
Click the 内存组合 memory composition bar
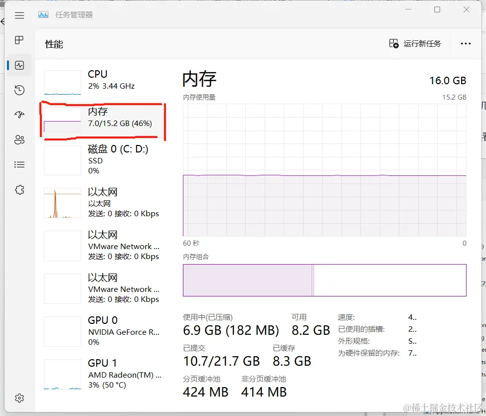pyautogui.click(x=324, y=280)
